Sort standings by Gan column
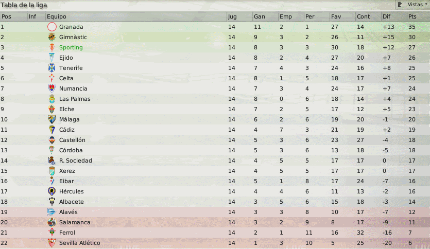Screen dimensions: 430x249 [260, 16]
